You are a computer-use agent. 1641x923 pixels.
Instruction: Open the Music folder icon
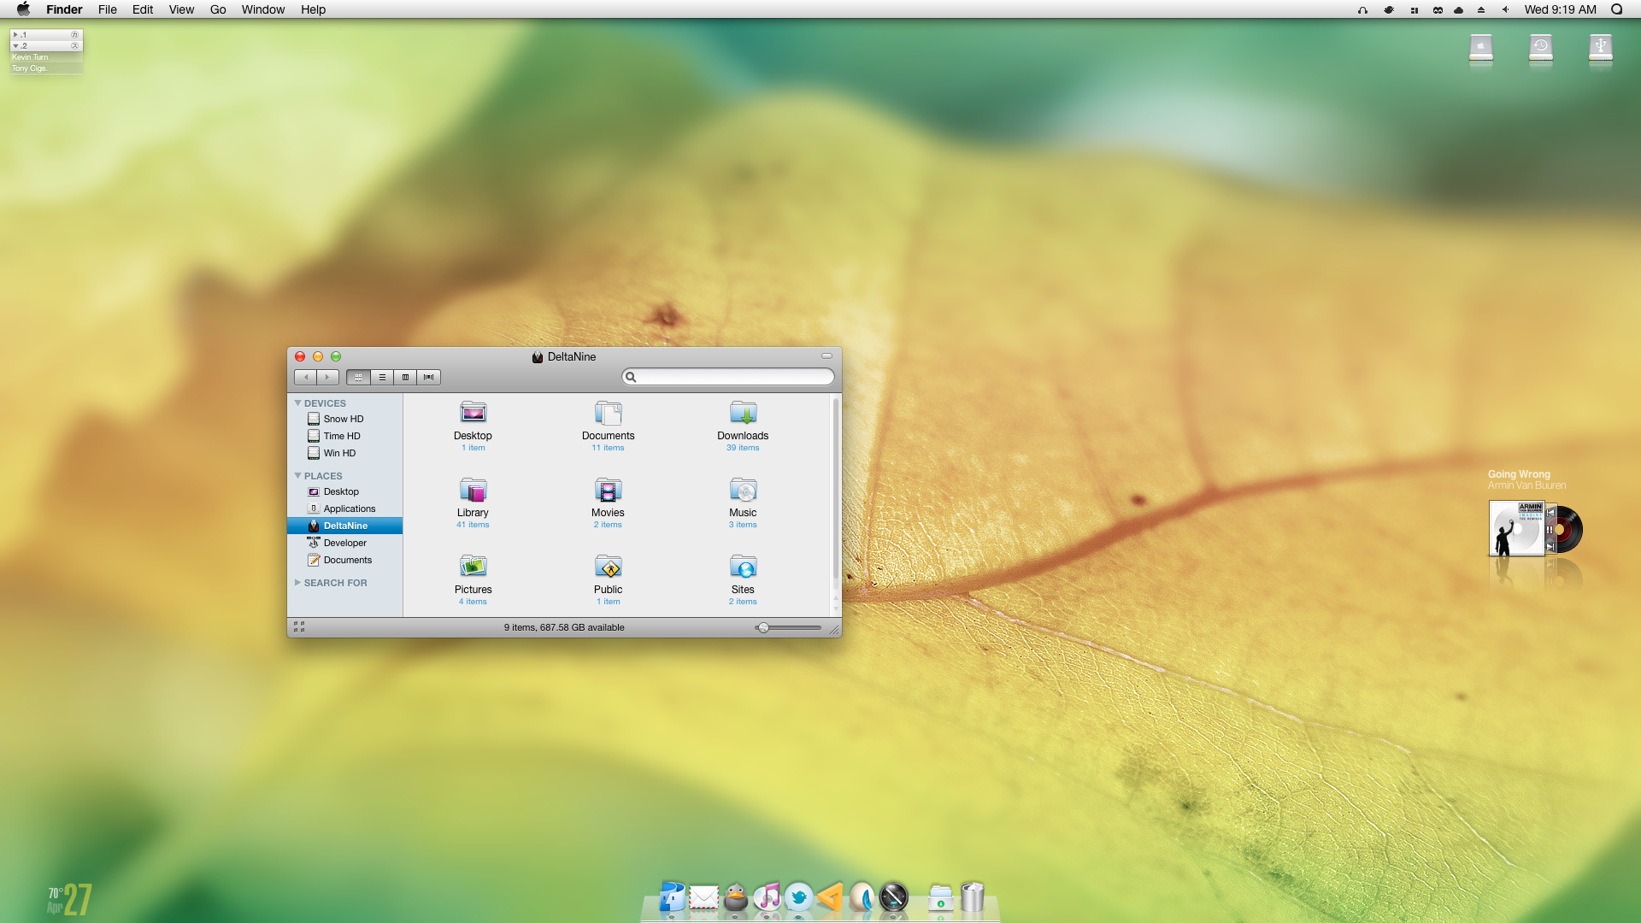tap(743, 490)
